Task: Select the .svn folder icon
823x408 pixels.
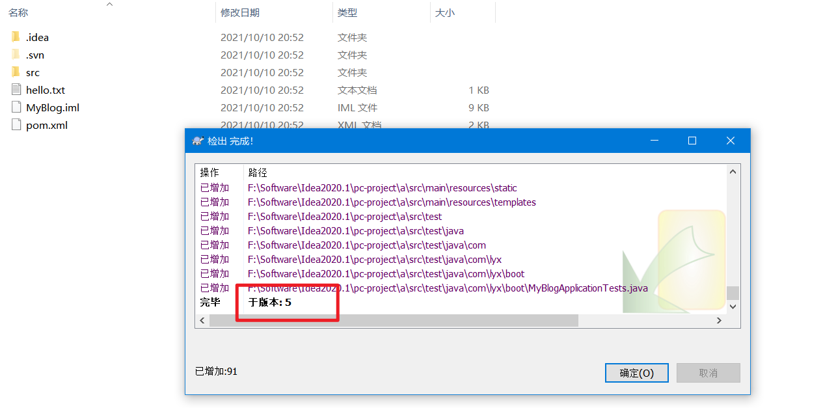Action: click(16, 55)
